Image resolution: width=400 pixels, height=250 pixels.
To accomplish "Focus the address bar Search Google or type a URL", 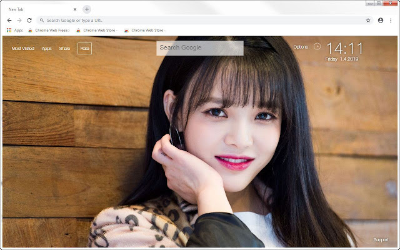I will click(204, 21).
